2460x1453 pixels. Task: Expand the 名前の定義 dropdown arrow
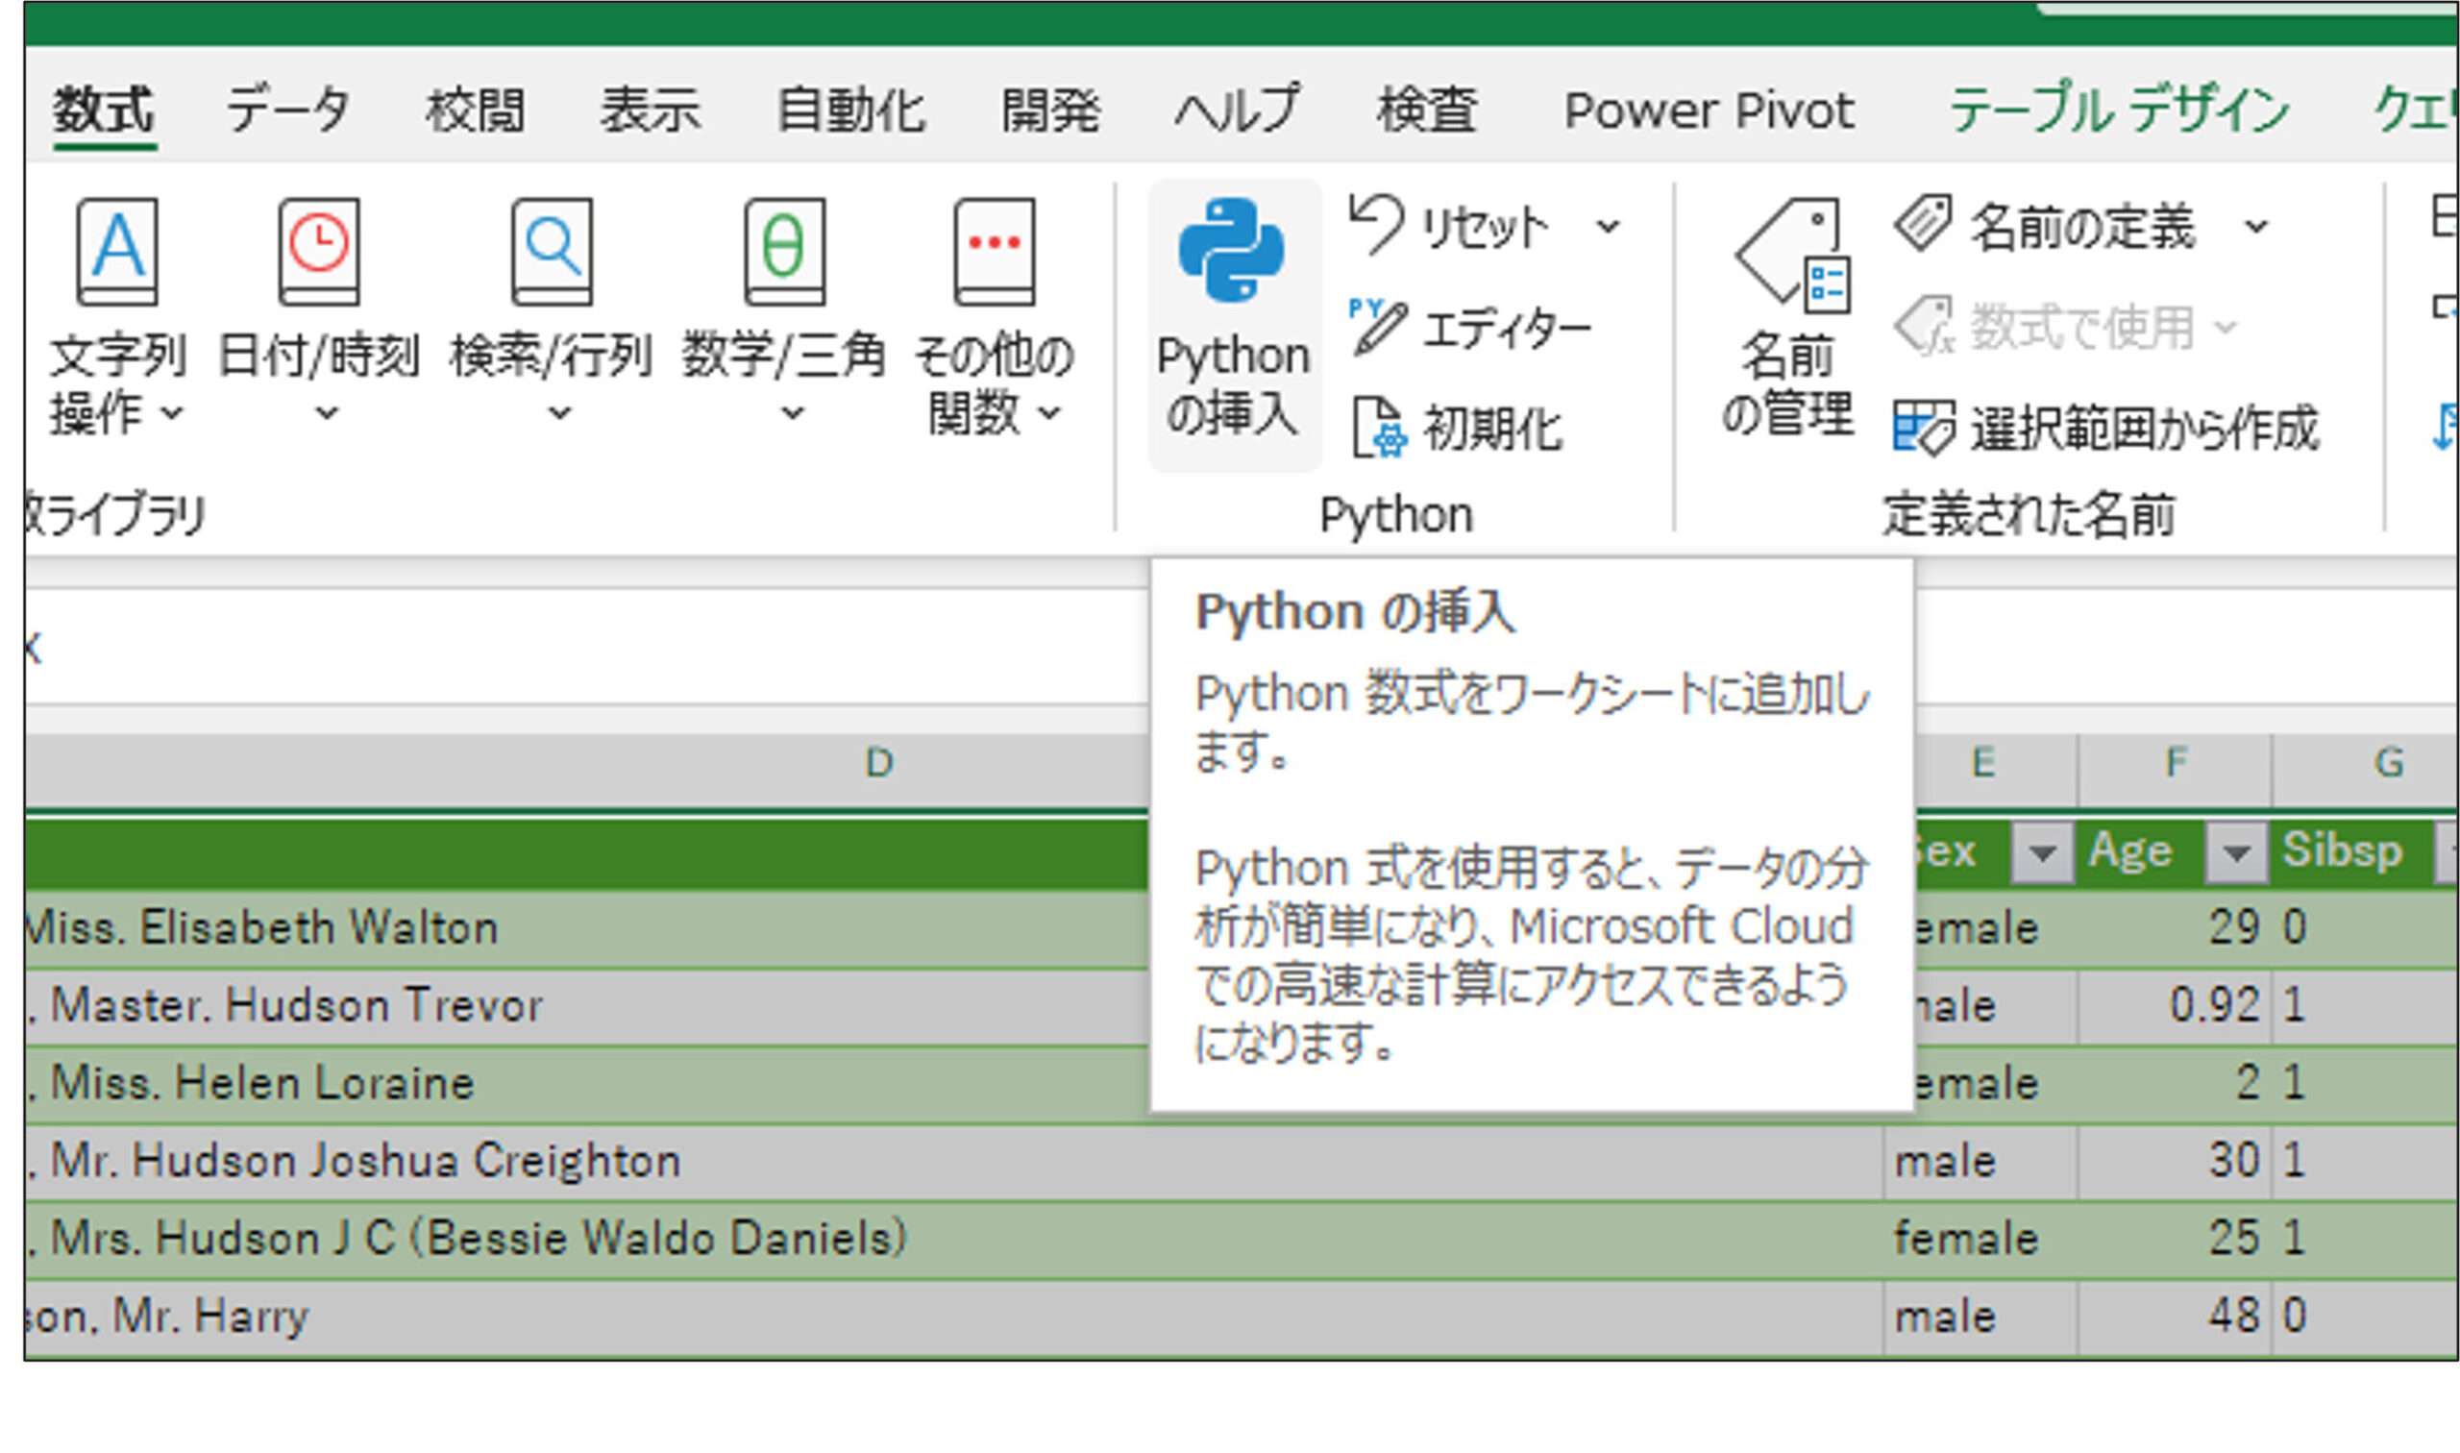(x=2255, y=228)
